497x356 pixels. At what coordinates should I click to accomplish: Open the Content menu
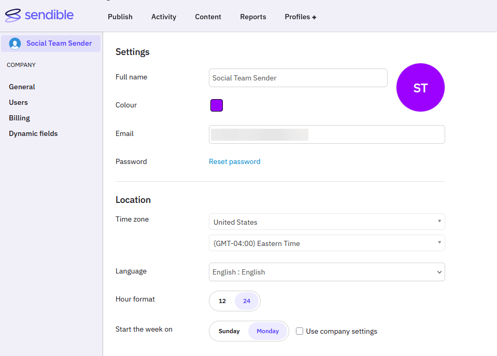pyautogui.click(x=208, y=17)
